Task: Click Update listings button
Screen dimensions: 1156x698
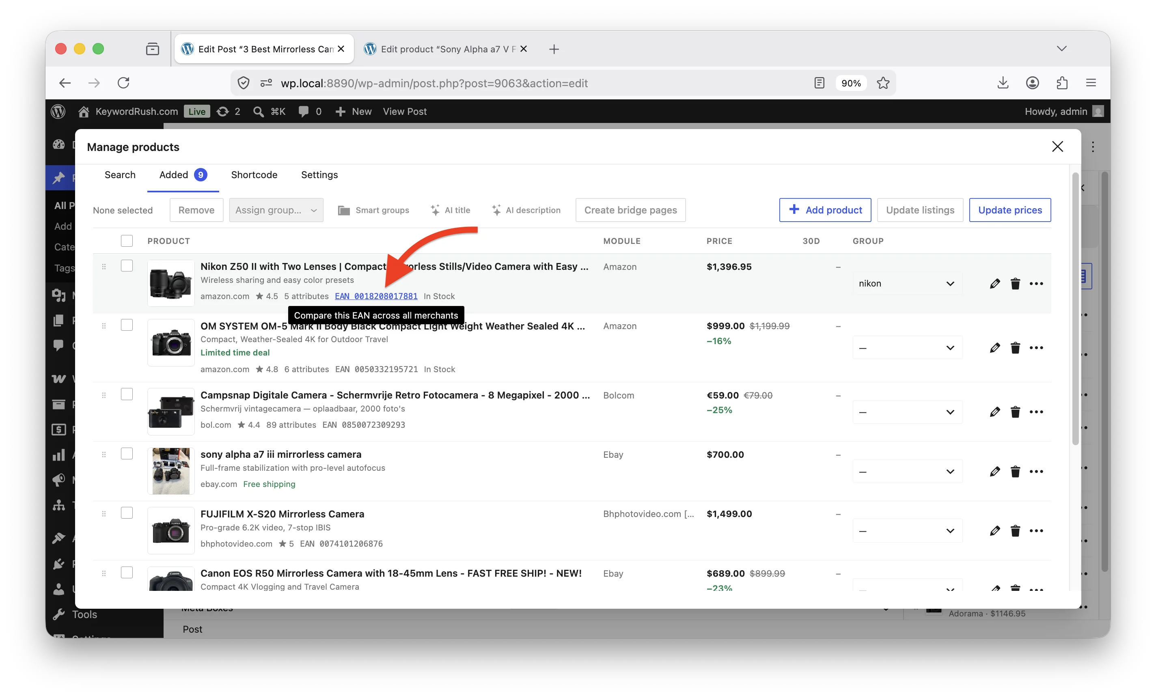Action: click(919, 210)
